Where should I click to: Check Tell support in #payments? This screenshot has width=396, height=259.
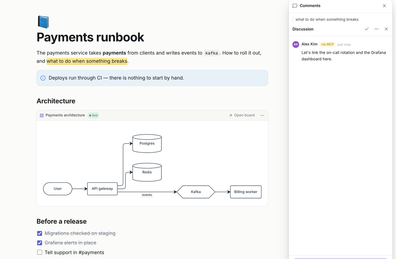pyautogui.click(x=40, y=252)
